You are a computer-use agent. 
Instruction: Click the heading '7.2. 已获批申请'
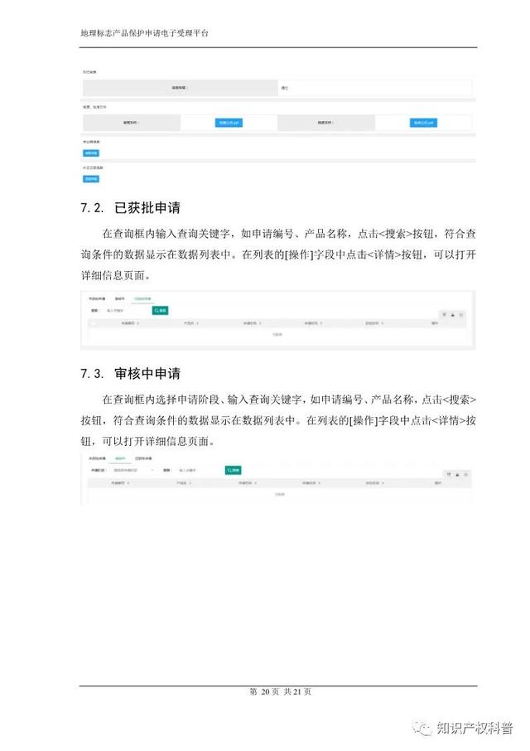click(130, 208)
